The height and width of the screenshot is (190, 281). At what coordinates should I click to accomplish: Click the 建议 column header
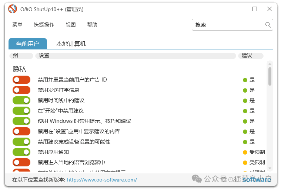point(251,56)
